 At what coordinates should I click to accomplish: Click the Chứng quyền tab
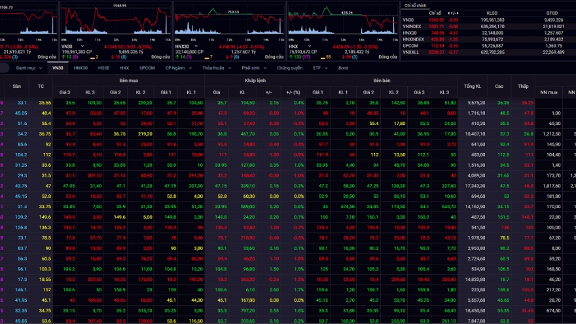[x=289, y=67]
